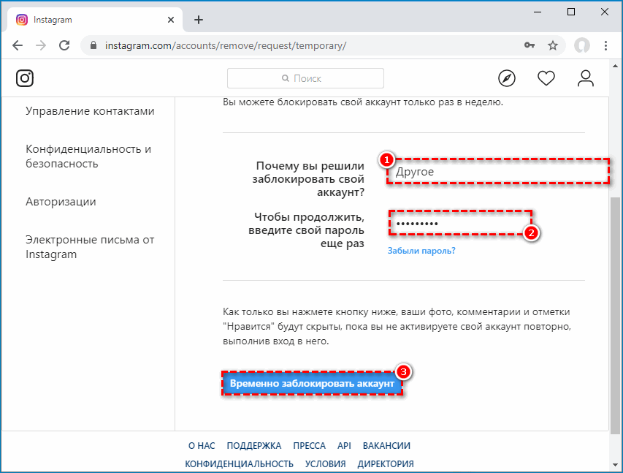This screenshot has height=473, width=623.
Task: Open the Chrome three-dot menu
Action: pyautogui.click(x=605, y=45)
